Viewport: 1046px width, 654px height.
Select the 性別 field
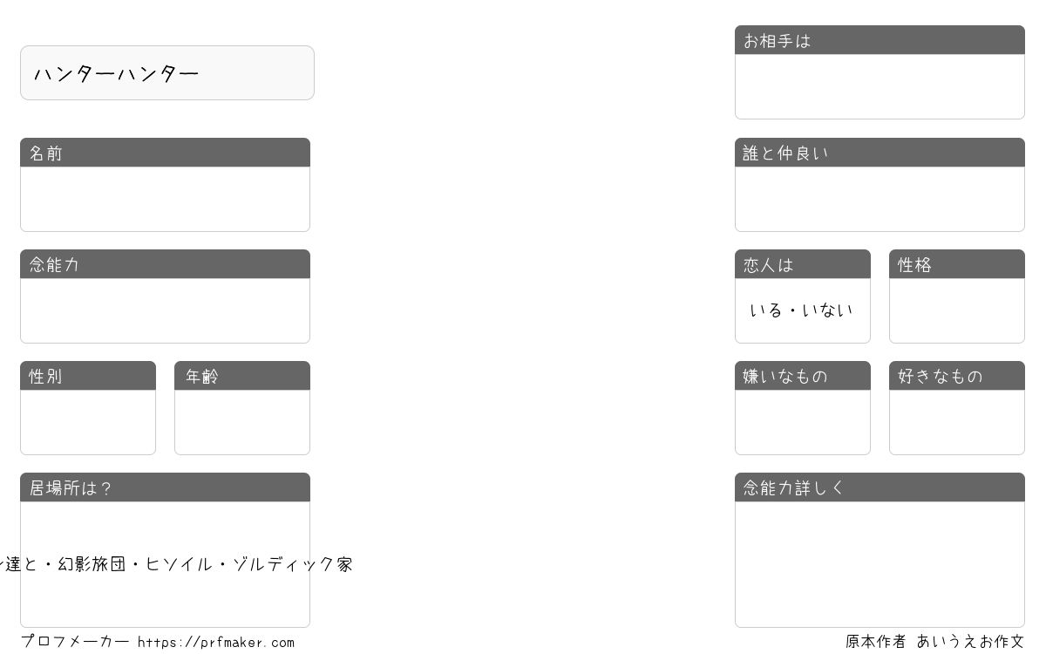[88, 422]
